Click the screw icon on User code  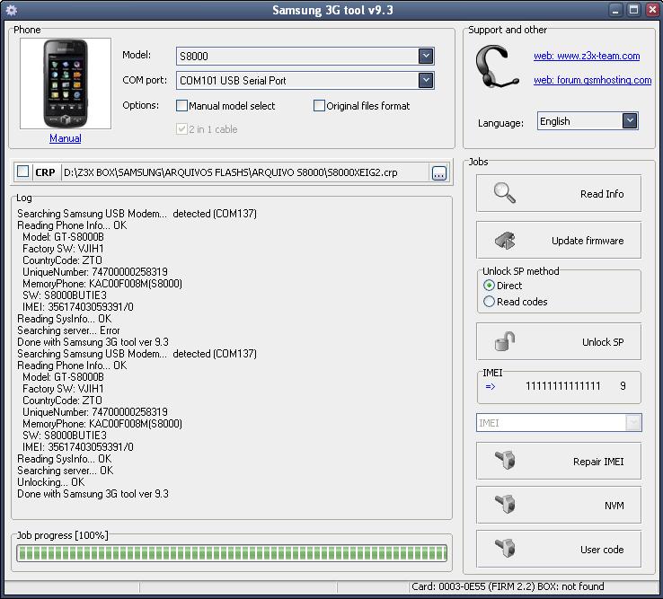pyautogui.click(x=505, y=549)
